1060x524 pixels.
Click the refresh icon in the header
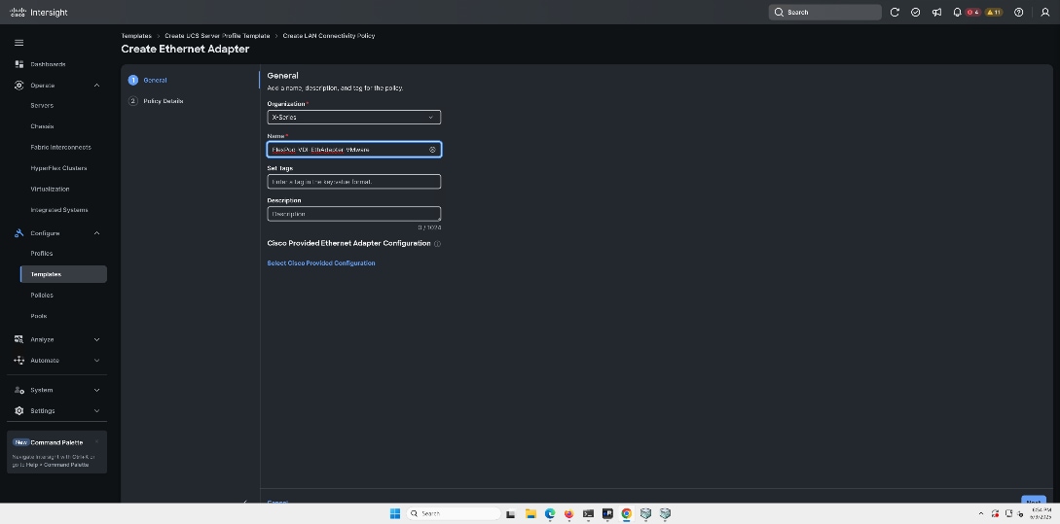coord(895,13)
